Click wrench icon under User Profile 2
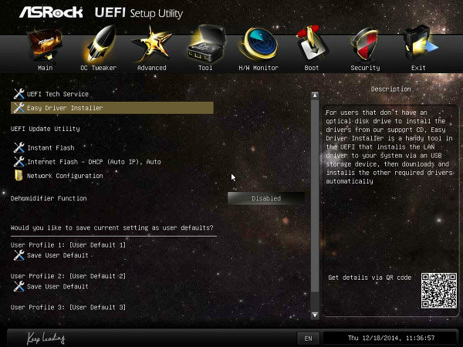Viewport: 463px width, 347px height. (19, 287)
